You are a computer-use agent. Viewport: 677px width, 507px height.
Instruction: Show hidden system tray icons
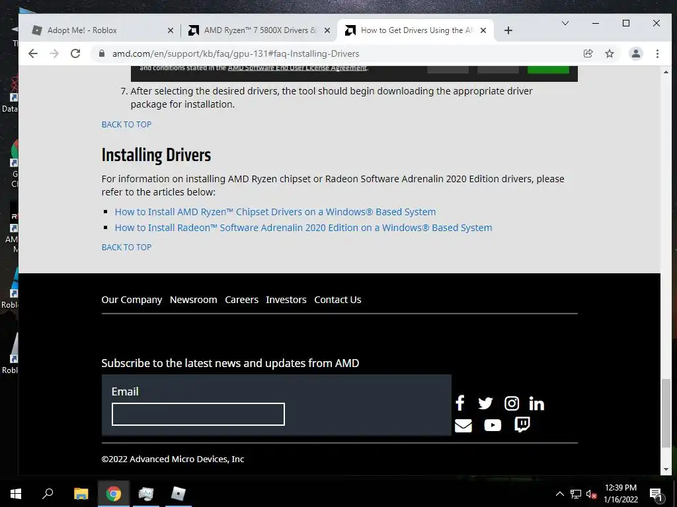(x=559, y=494)
